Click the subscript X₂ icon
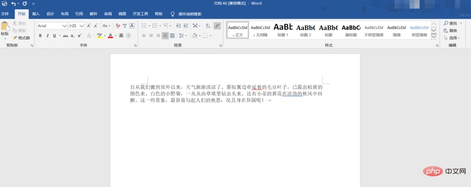 (x=72, y=36)
